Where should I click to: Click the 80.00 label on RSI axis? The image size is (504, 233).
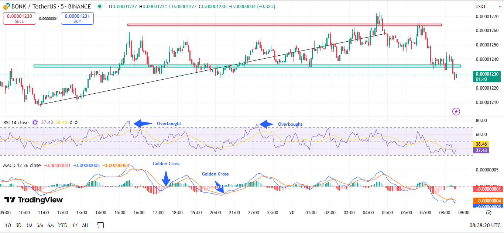tap(481, 120)
